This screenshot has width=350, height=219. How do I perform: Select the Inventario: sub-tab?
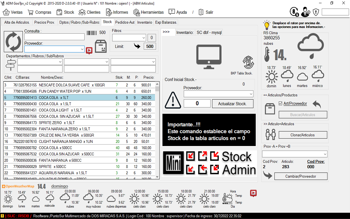click(185, 33)
